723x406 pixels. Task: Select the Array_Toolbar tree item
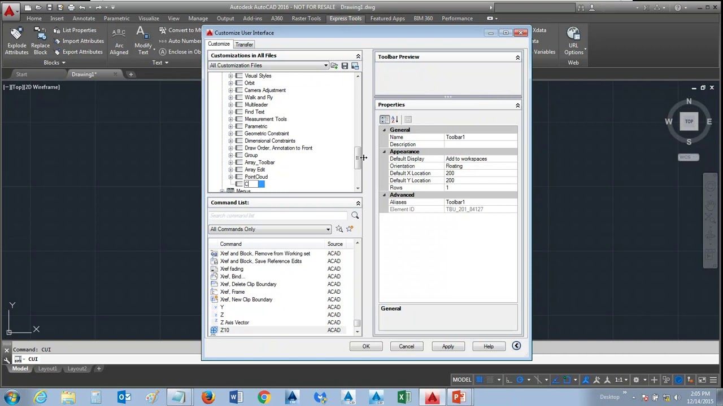[260, 162]
